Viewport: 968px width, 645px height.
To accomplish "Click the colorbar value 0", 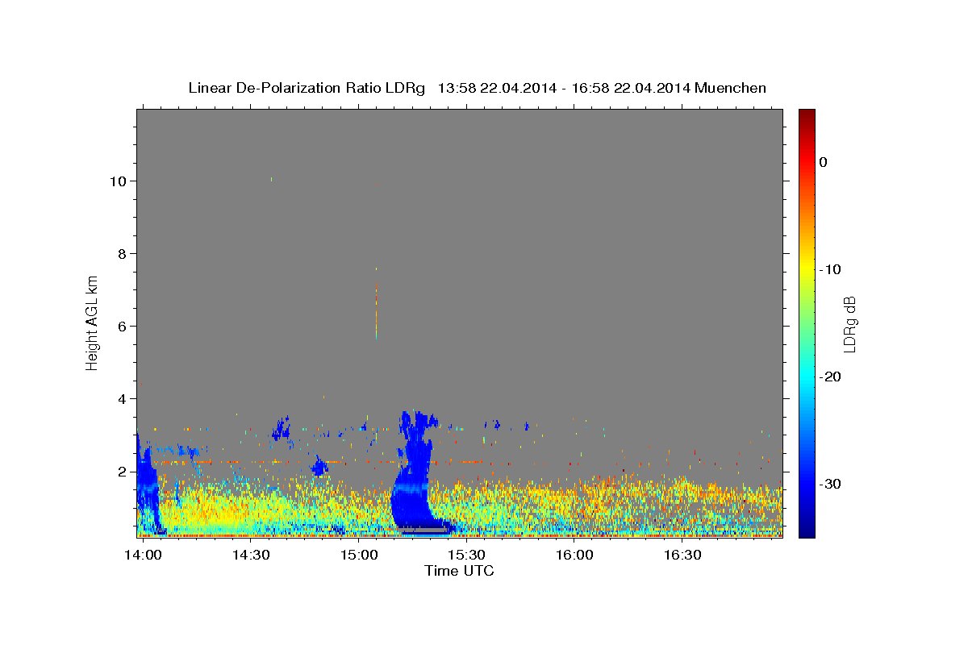I will coord(823,162).
